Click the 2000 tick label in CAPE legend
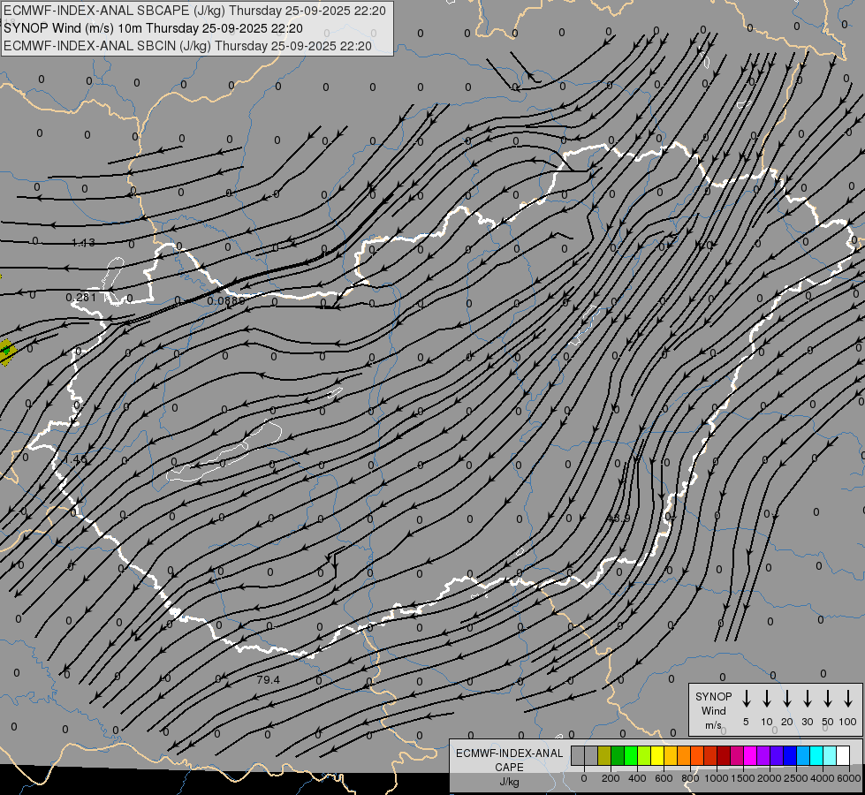Image resolution: width=865 pixels, height=795 pixels. tap(770, 778)
